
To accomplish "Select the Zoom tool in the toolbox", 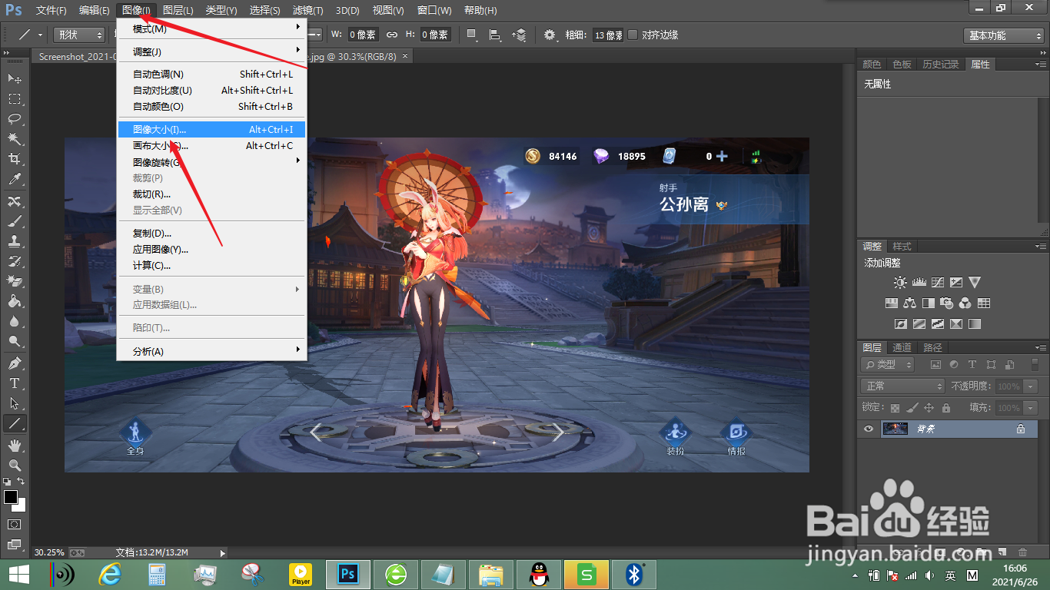I will coord(14,465).
